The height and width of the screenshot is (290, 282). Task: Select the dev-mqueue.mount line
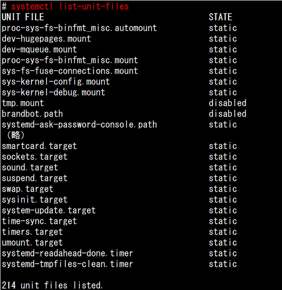coord(39,49)
